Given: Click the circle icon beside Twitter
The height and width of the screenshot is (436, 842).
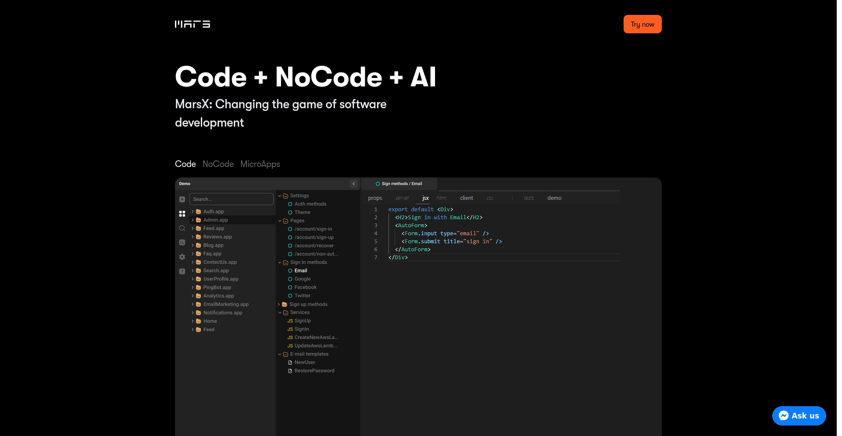Looking at the screenshot, I should click(x=290, y=296).
